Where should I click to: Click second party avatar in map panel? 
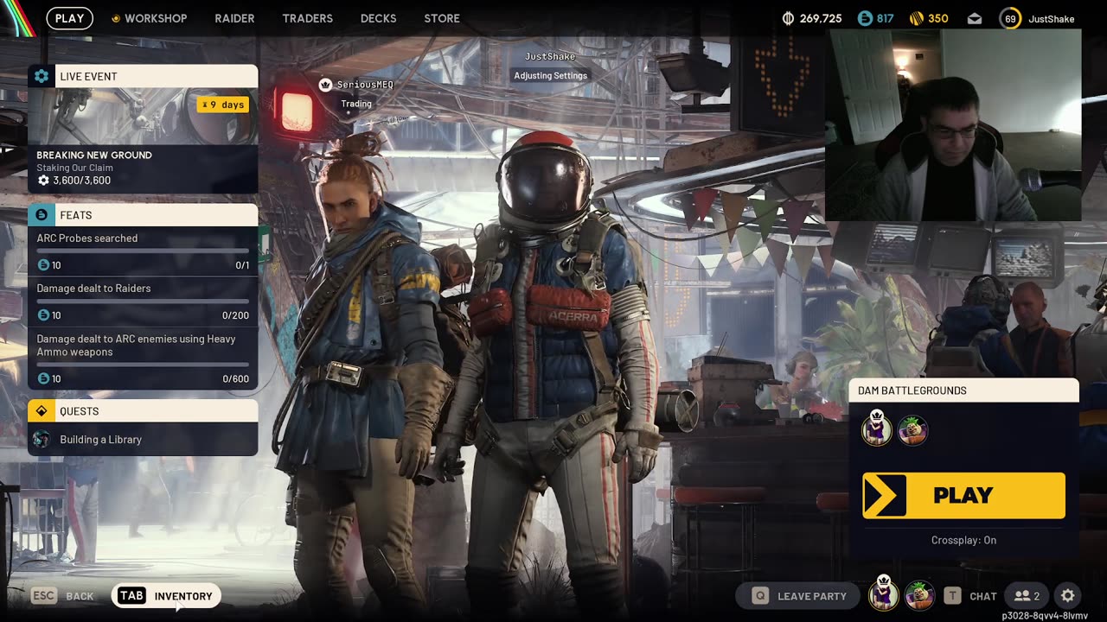912,430
